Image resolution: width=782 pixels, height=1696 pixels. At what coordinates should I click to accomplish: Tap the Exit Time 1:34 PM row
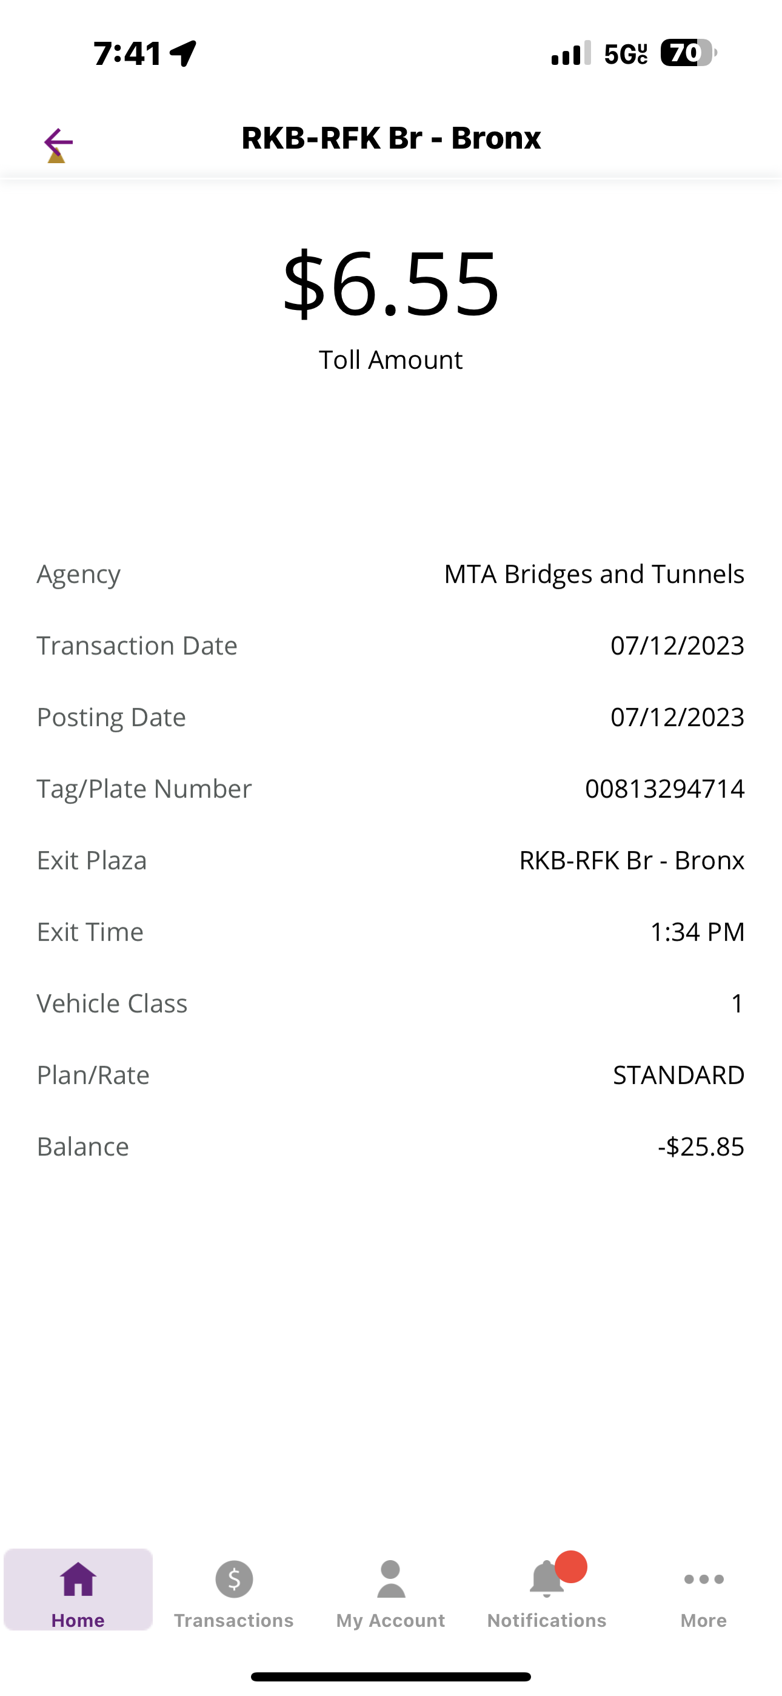click(x=391, y=932)
